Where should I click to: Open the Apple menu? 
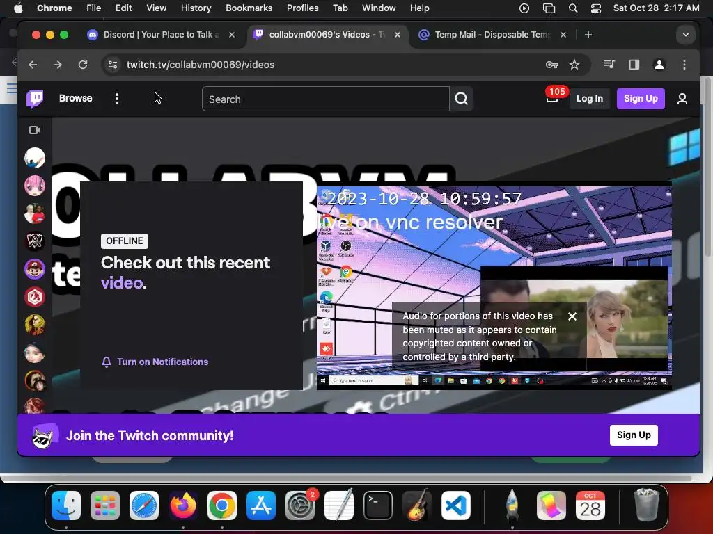pyautogui.click(x=18, y=8)
